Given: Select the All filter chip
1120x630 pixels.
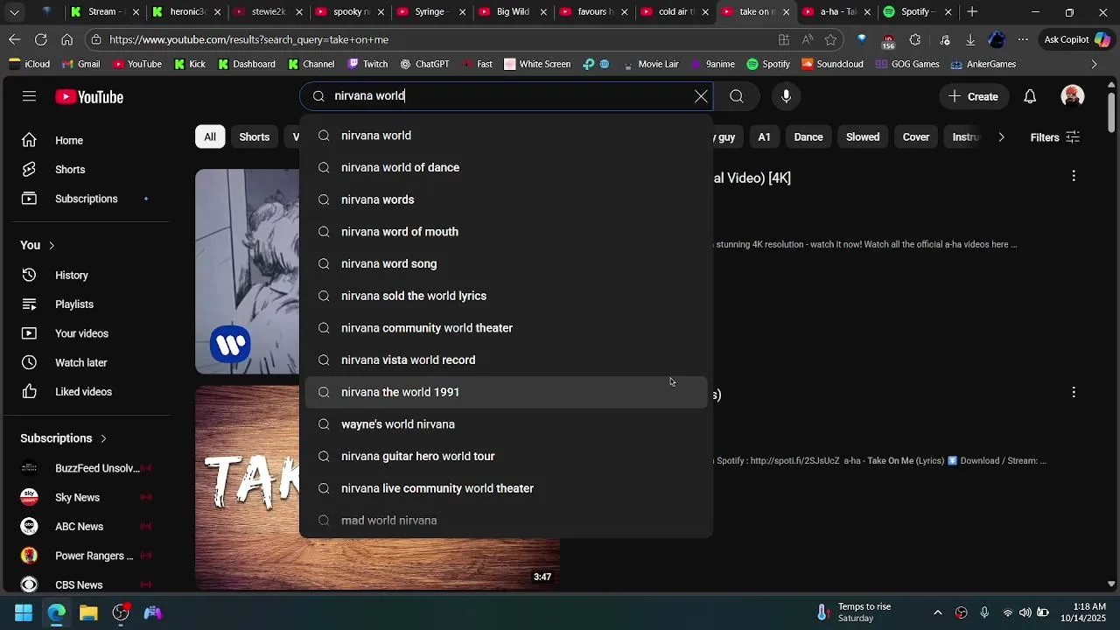Looking at the screenshot, I should click(x=210, y=136).
